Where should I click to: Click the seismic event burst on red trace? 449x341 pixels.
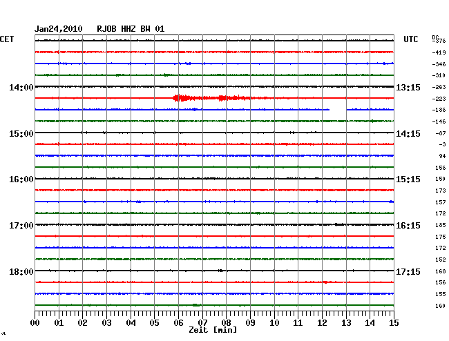(x=213, y=98)
